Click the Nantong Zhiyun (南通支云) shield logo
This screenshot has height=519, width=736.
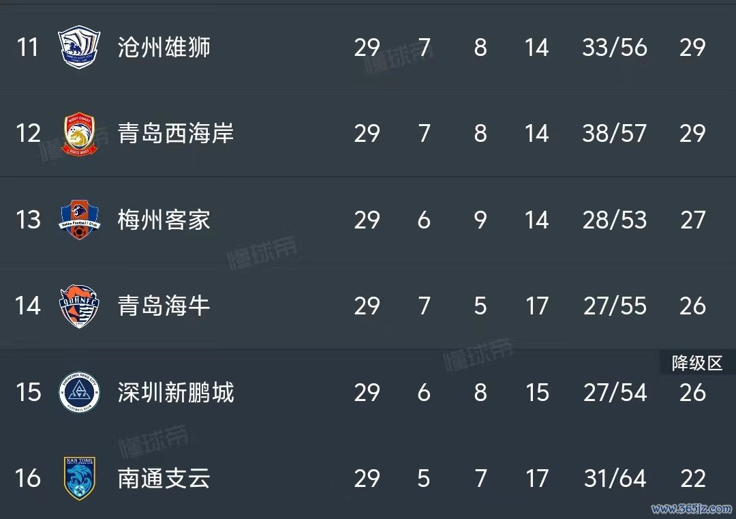(x=79, y=478)
